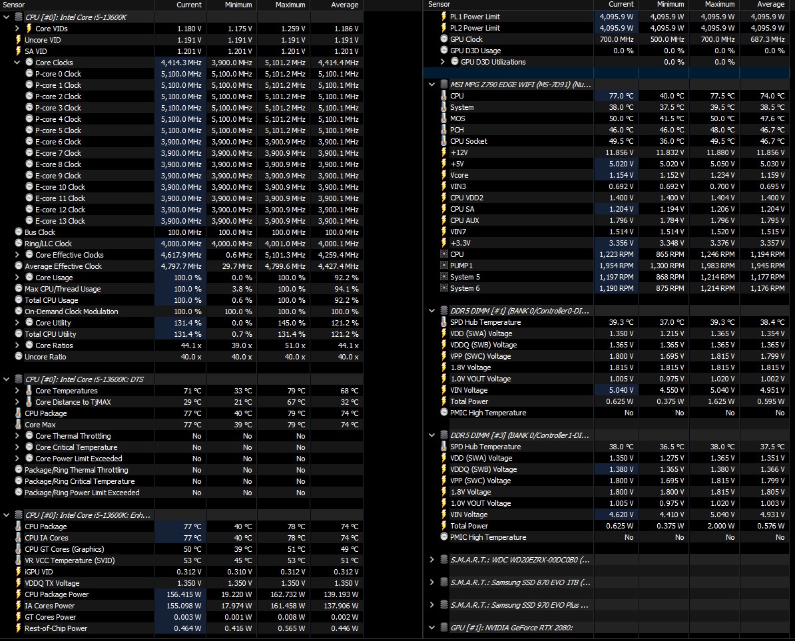Expand Core Effective Clocks
This screenshot has height=641, width=795.
17,255
